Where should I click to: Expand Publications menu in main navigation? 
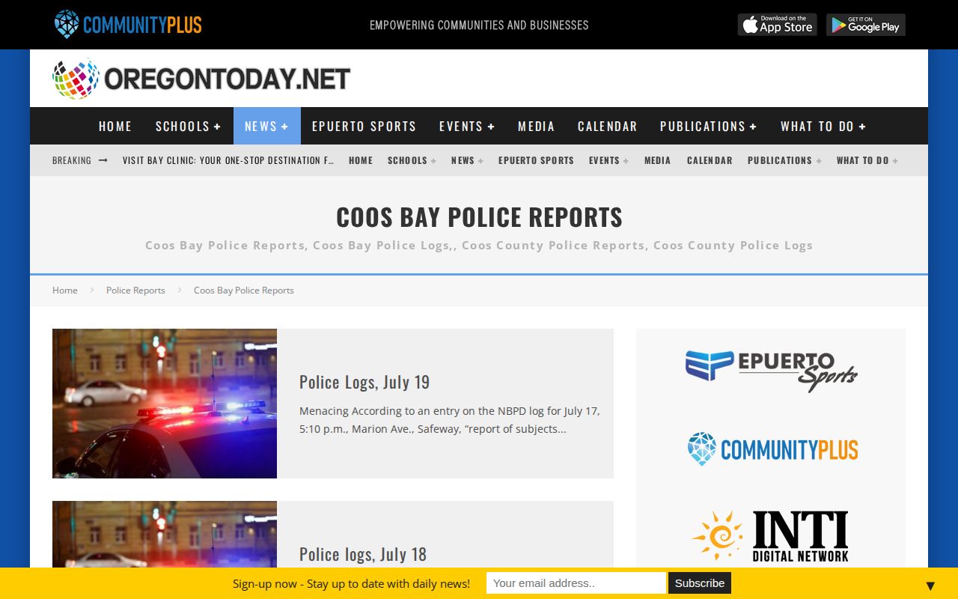point(709,126)
